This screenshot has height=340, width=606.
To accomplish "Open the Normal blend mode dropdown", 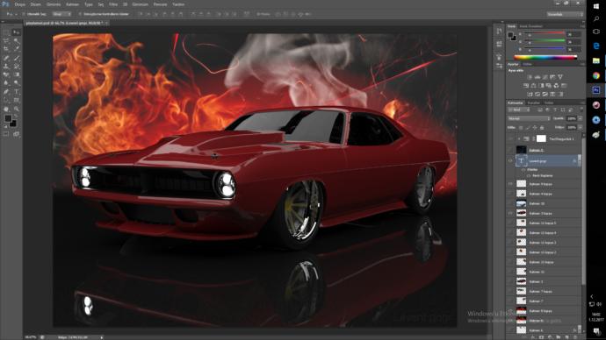I will [529, 118].
